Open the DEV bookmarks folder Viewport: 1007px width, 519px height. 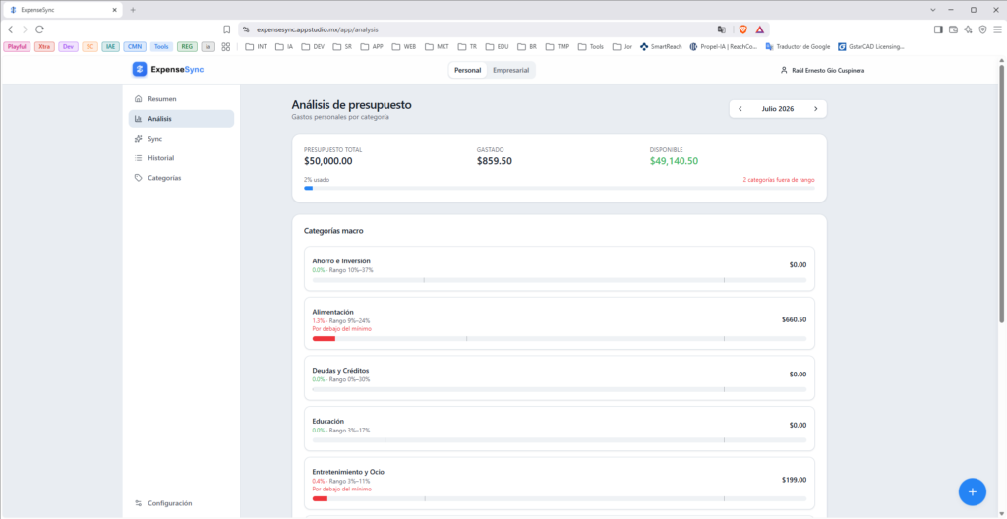[313, 47]
